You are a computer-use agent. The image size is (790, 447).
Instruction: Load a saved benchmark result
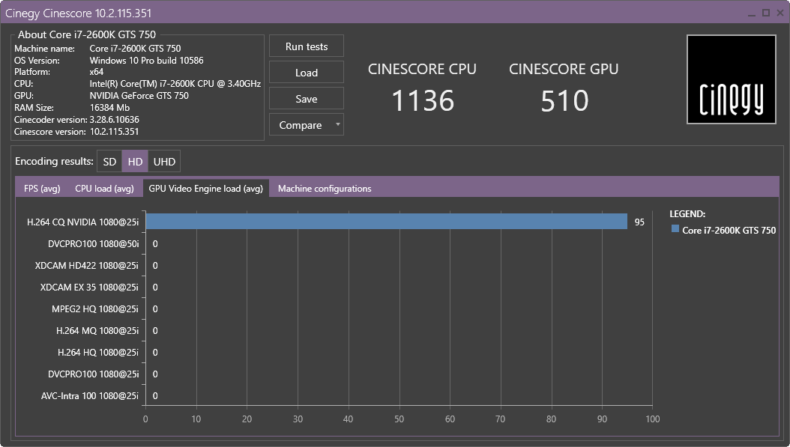click(x=307, y=73)
